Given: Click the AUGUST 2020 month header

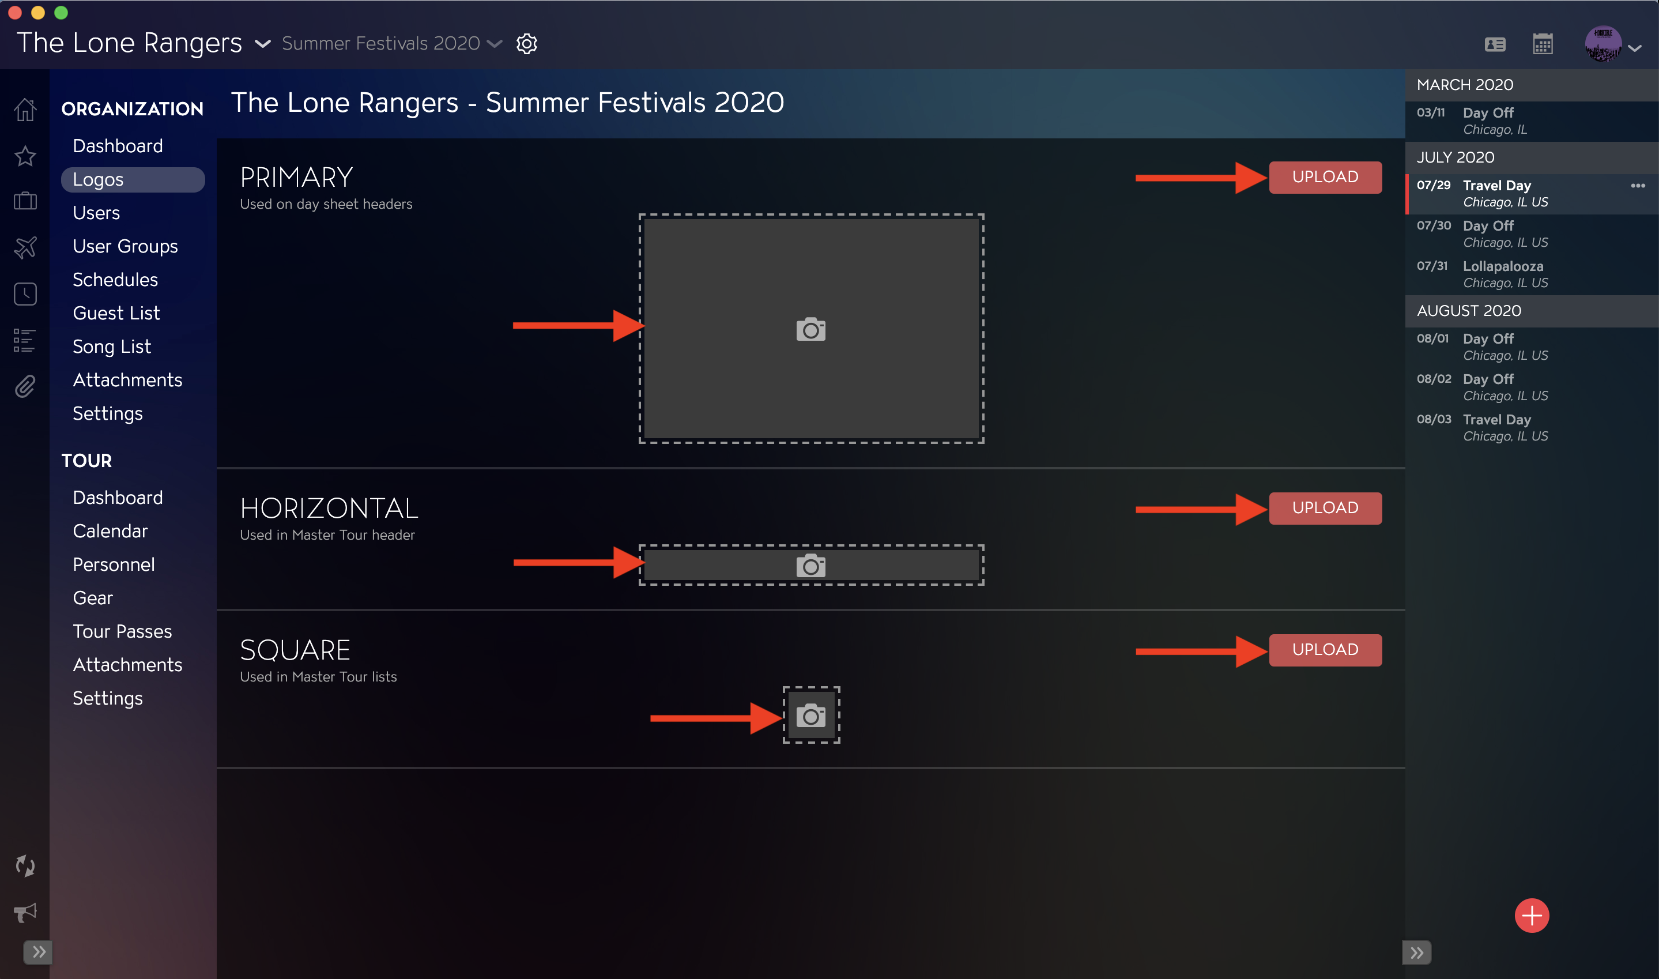Looking at the screenshot, I should [x=1532, y=311].
